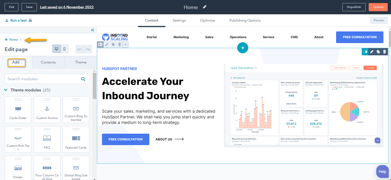Screen dimensions: 391x180
Task: Switch to the Optimize tab
Action: [208, 20]
